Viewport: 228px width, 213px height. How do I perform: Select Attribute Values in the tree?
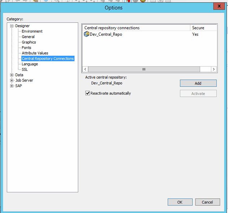coord(35,53)
